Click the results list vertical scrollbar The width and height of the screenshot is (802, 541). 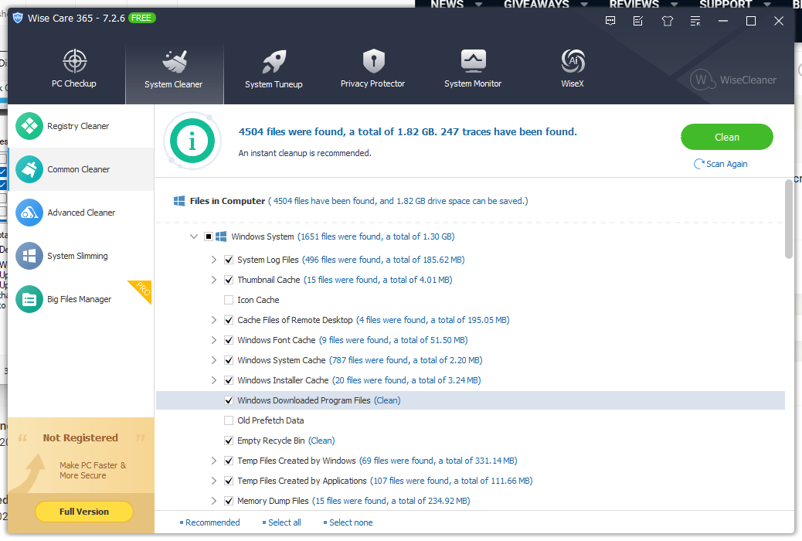(789, 219)
